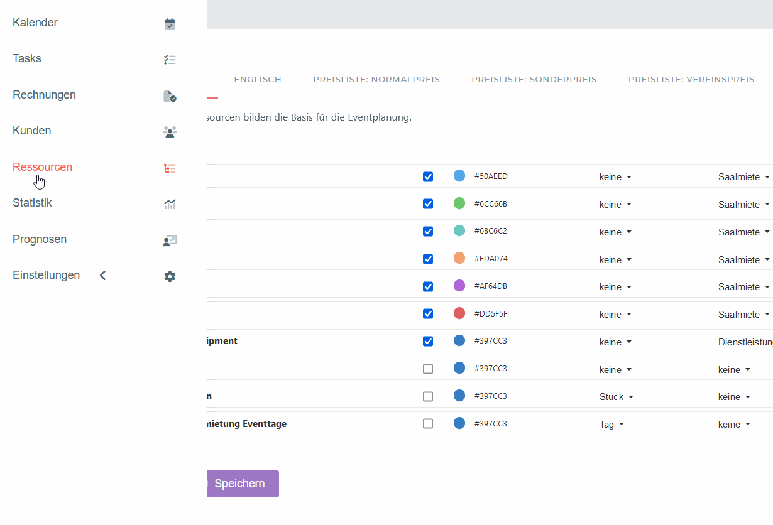
Task: Uncheck the checkbox for color #50AEED row
Action: (x=428, y=177)
